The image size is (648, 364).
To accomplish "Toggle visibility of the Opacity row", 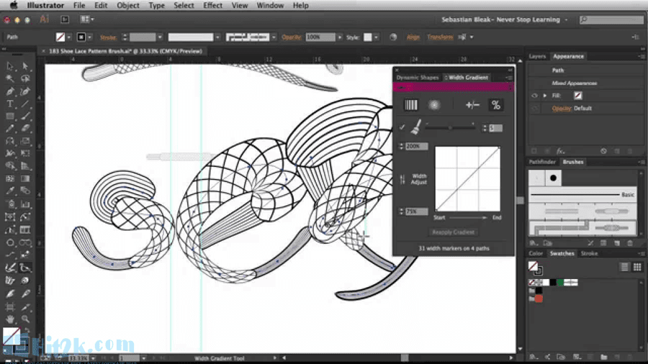I will tap(534, 108).
